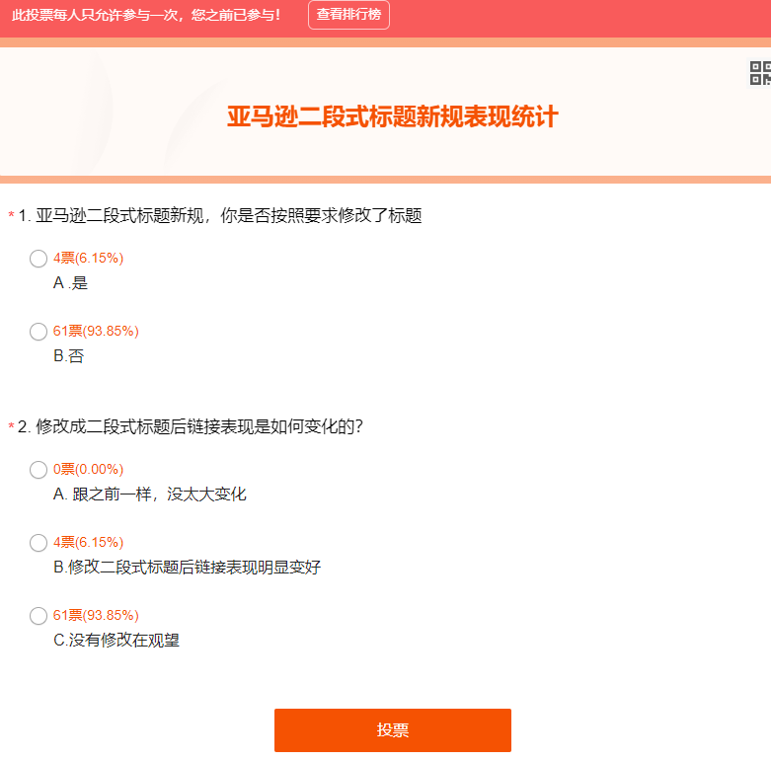Click the option text A.是

(x=70, y=282)
